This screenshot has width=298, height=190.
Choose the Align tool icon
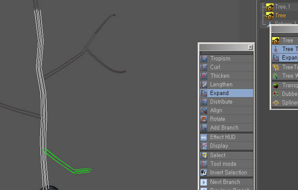[x=204, y=111]
